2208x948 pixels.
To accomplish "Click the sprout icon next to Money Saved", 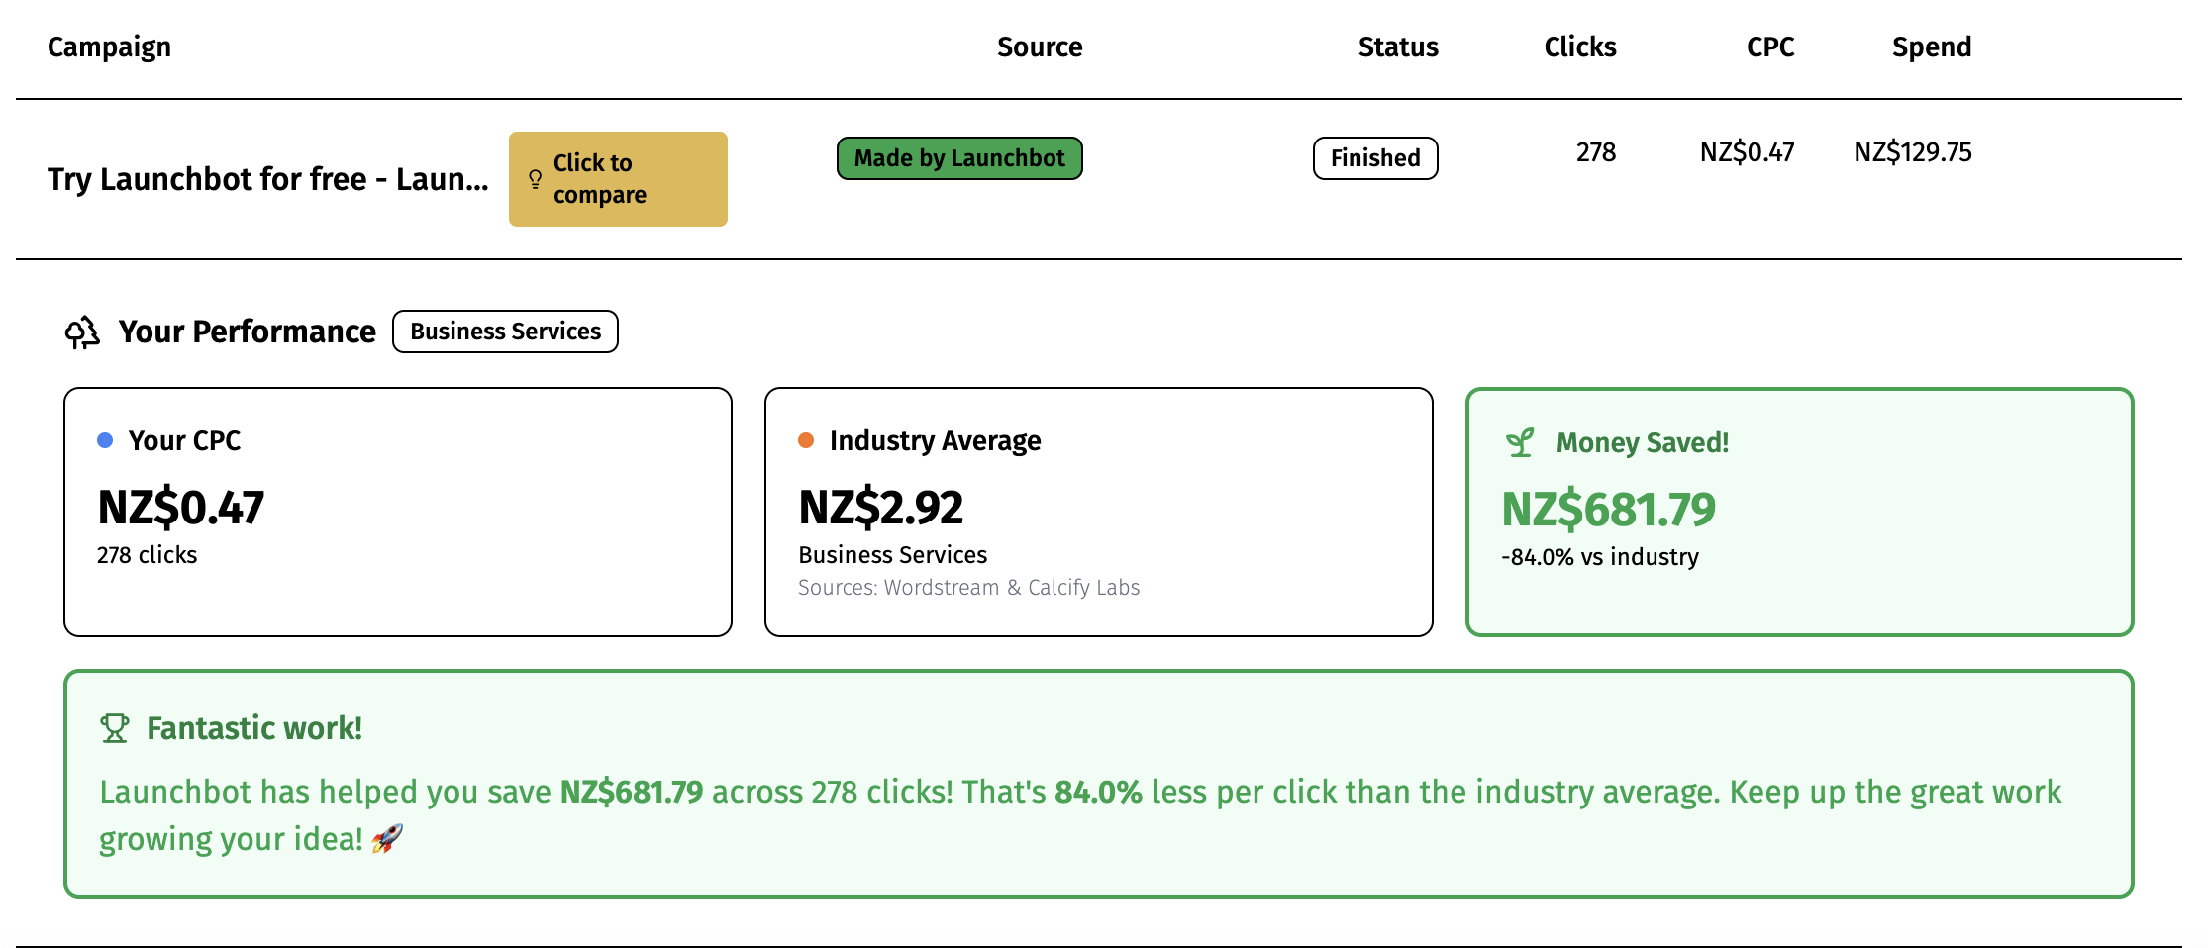I will point(1520,442).
